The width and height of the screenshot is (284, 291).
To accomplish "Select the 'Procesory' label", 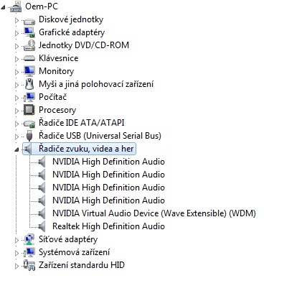I will click(x=57, y=110).
